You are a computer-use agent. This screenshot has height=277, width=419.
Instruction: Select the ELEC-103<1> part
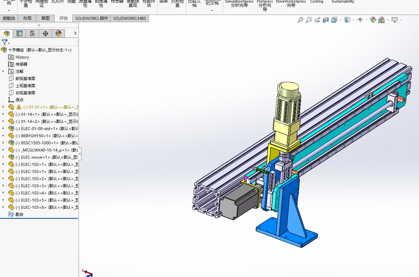tap(47, 171)
